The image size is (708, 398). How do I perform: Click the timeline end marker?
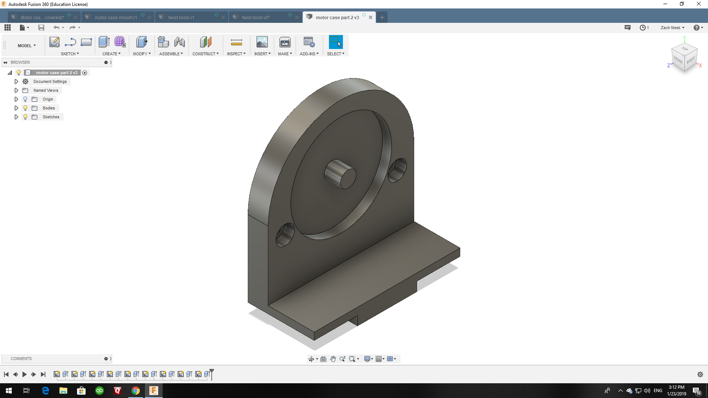click(x=212, y=374)
